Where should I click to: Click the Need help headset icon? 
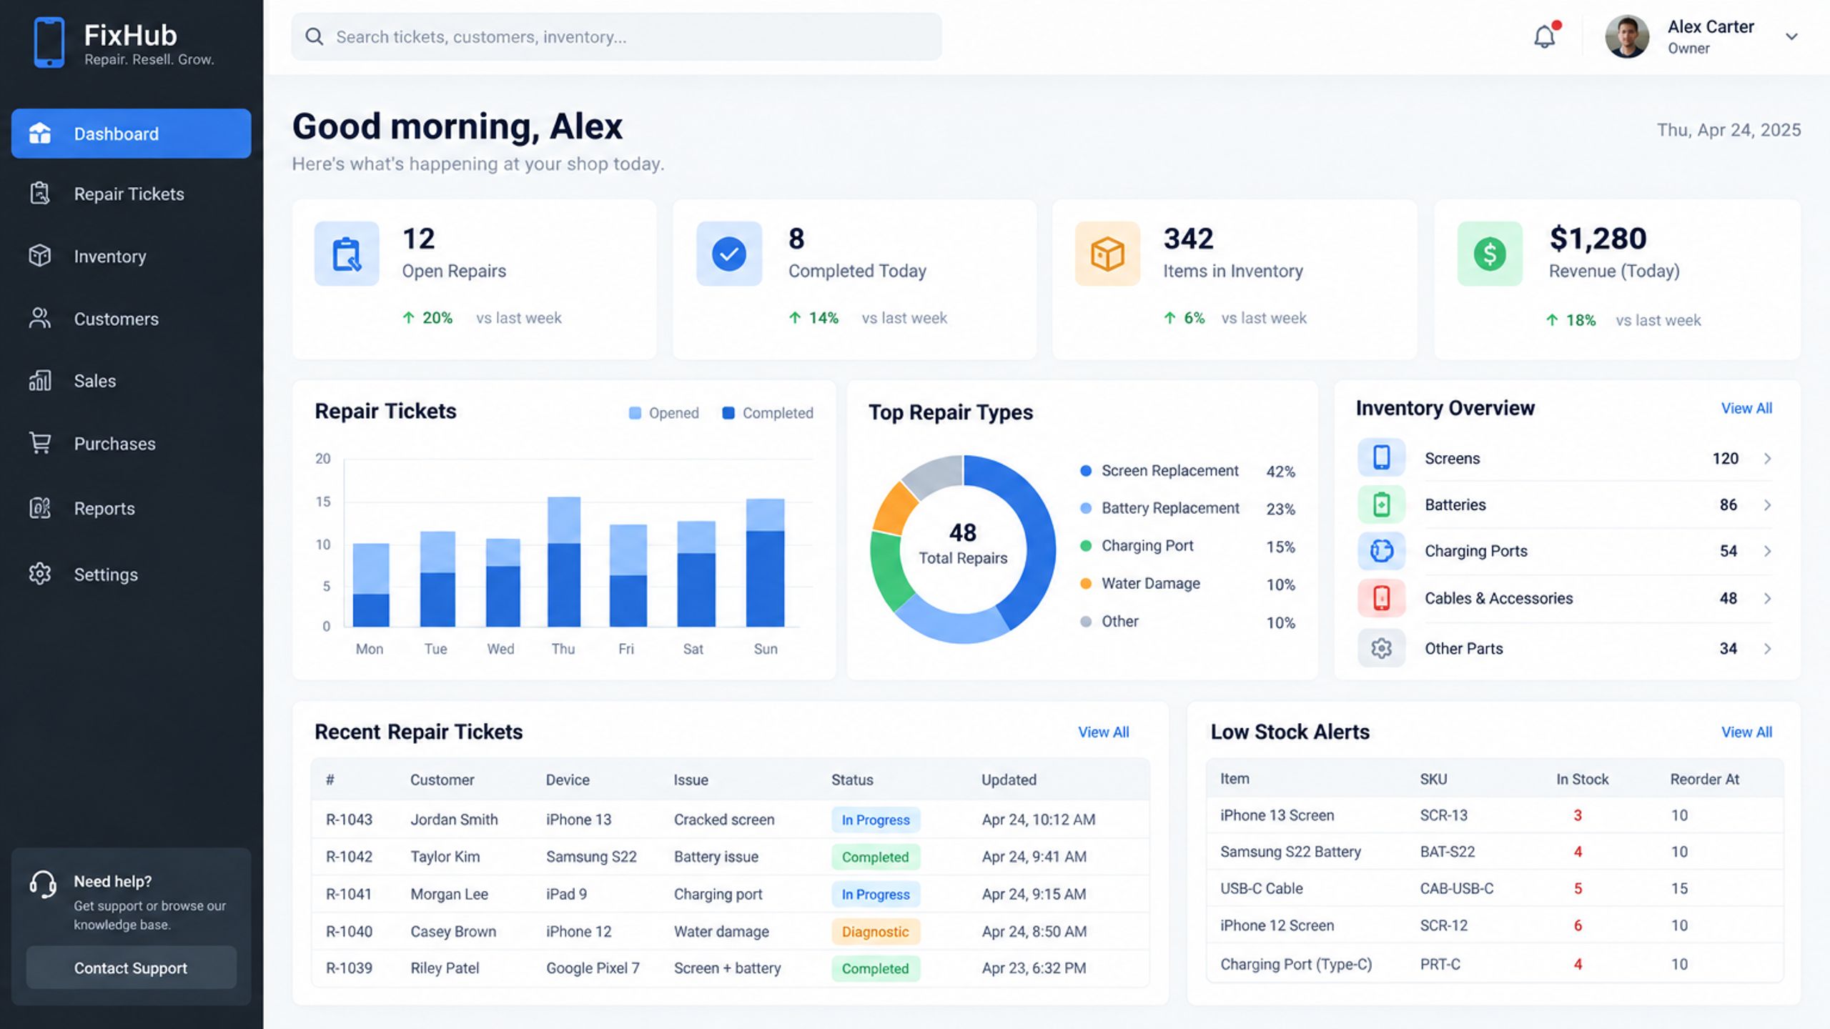coord(43,884)
